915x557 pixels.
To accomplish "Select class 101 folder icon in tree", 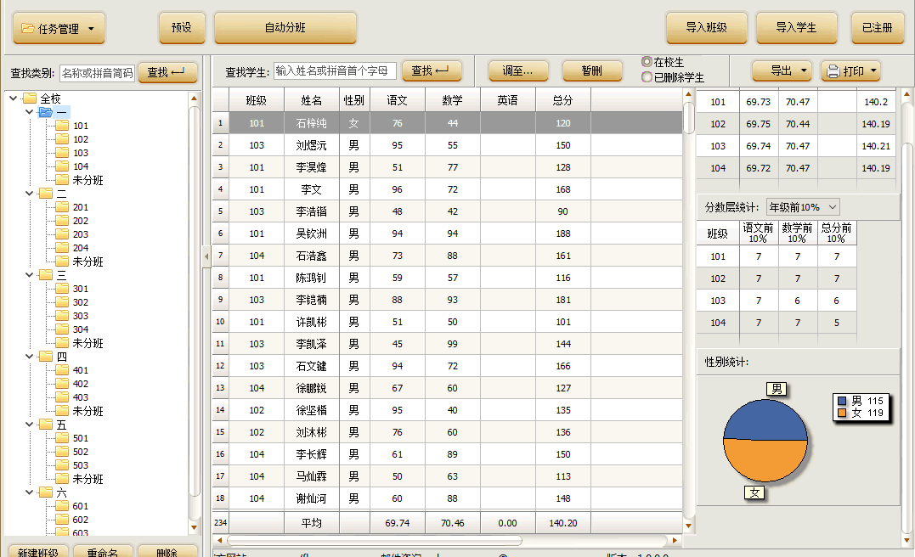I will 62,126.
